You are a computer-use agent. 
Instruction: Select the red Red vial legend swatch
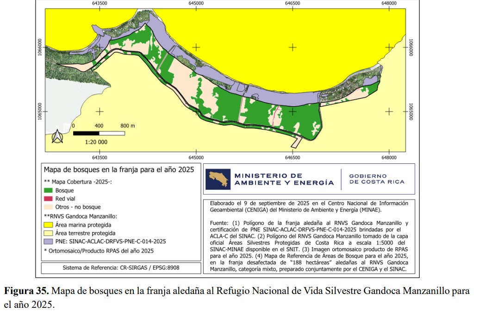click(x=48, y=199)
